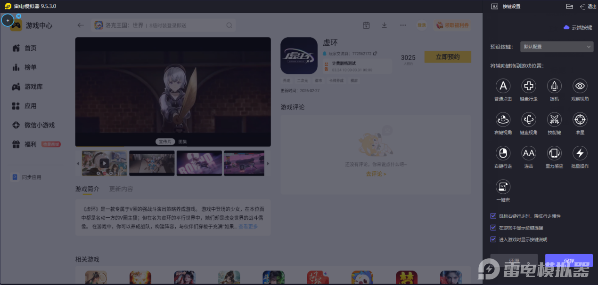Screen dimensions: 598x285
Task: Select the 准星 crosshair icon
Action: [x=580, y=119]
